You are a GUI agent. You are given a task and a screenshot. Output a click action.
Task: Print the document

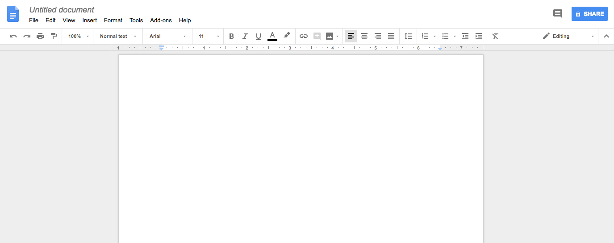(x=40, y=36)
